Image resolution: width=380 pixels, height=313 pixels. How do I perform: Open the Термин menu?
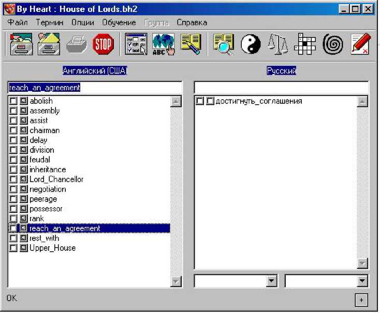pyautogui.click(x=50, y=23)
